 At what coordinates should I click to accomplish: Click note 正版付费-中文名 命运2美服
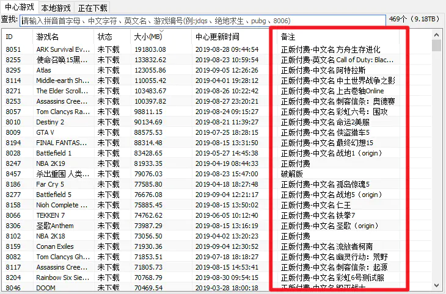pyautogui.click(x=325, y=122)
